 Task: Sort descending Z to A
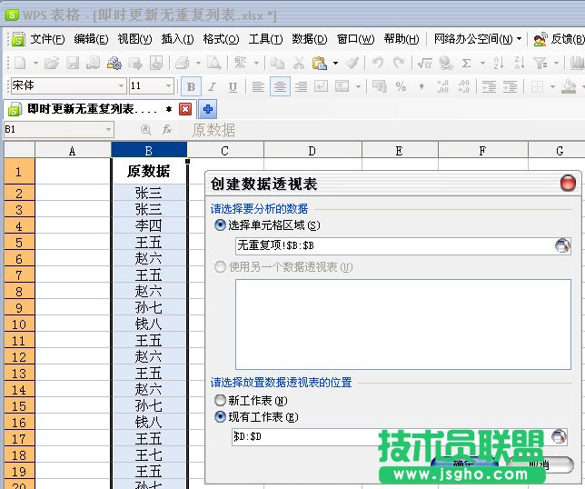click(519, 63)
